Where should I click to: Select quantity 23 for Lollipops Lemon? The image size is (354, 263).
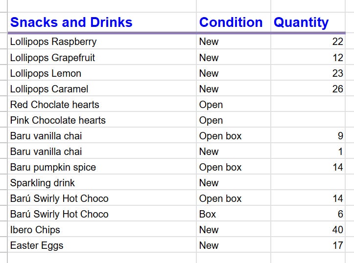308,73
